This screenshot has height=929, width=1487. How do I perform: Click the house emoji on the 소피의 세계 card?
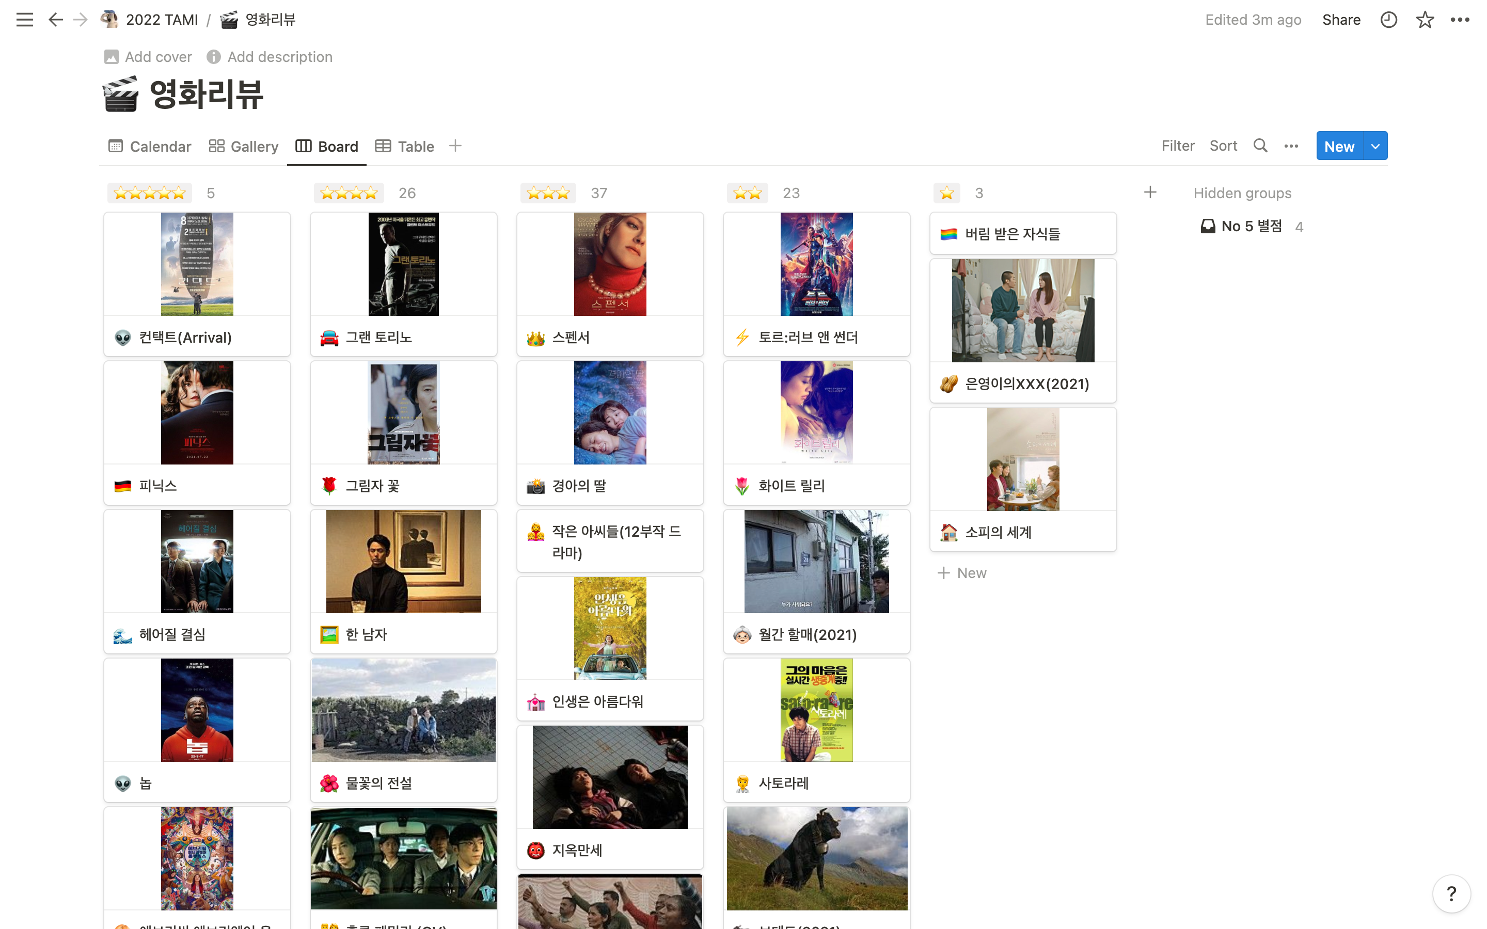[x=948, y=532]
